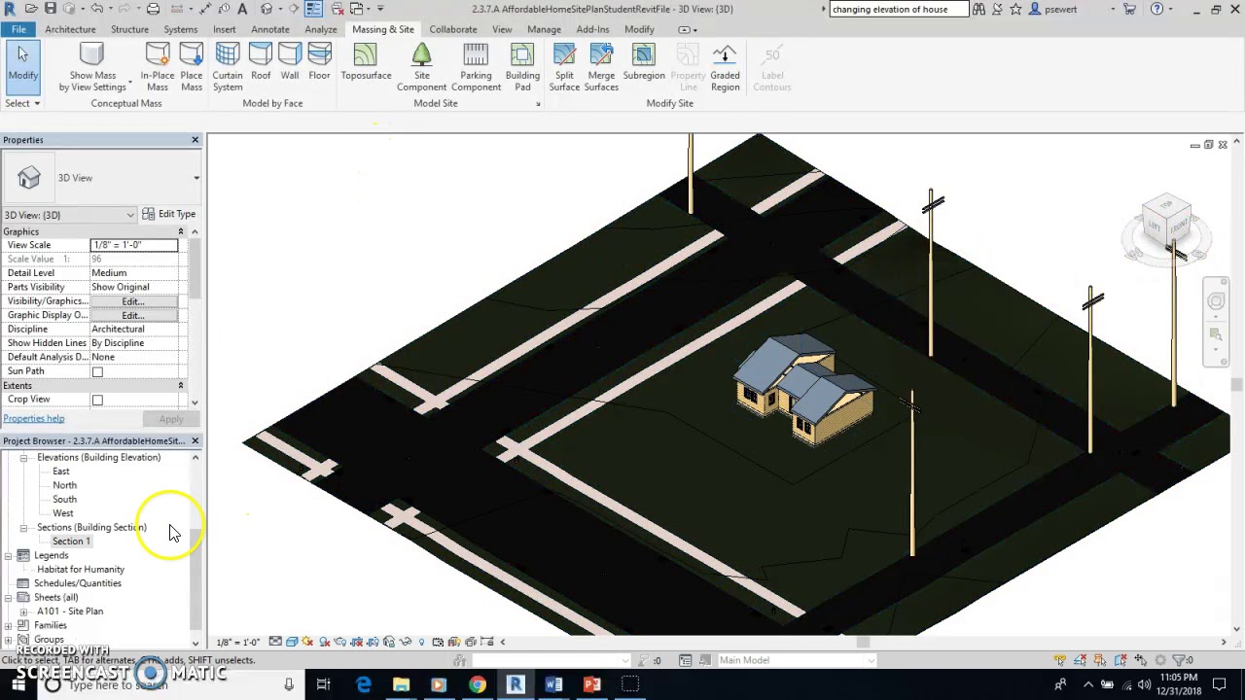Click the View Scale value field
This screenshot has width=1245, height=700.
coord(133,245)
